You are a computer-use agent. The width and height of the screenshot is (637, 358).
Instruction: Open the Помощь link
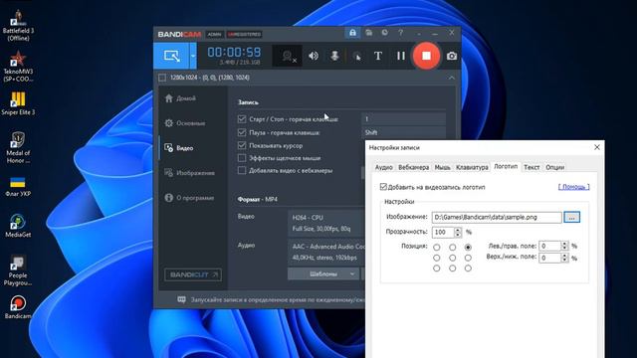(573, 187)
